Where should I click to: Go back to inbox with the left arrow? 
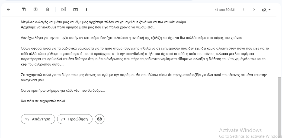[x=8, y=9]
